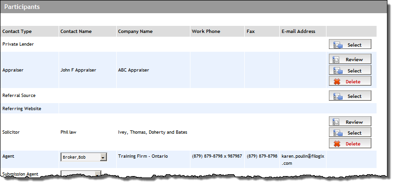Click Review icon in Appraiser row

[336, 59]
